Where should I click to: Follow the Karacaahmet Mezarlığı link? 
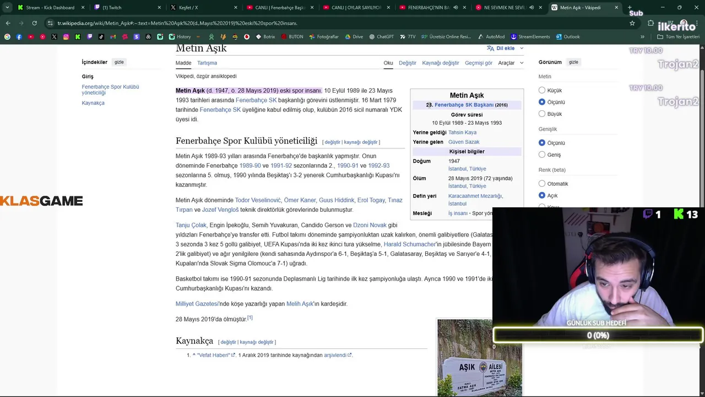click(x=475, y=196)
